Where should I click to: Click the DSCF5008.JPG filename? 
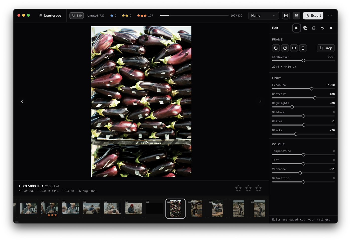click(x=31, y=186)
